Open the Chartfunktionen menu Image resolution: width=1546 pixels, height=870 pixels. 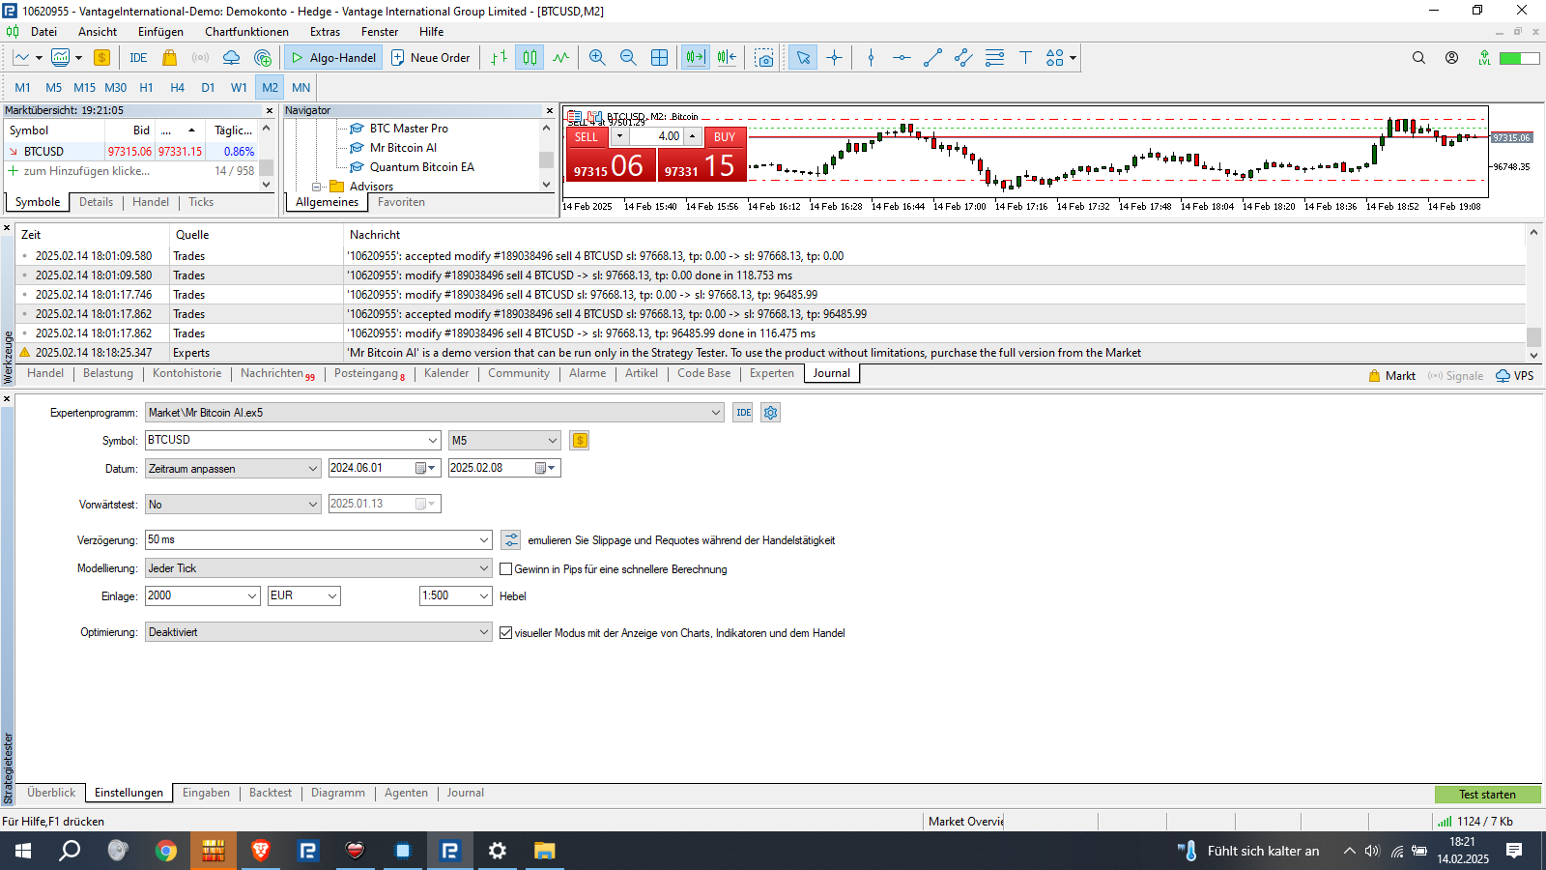246,32
